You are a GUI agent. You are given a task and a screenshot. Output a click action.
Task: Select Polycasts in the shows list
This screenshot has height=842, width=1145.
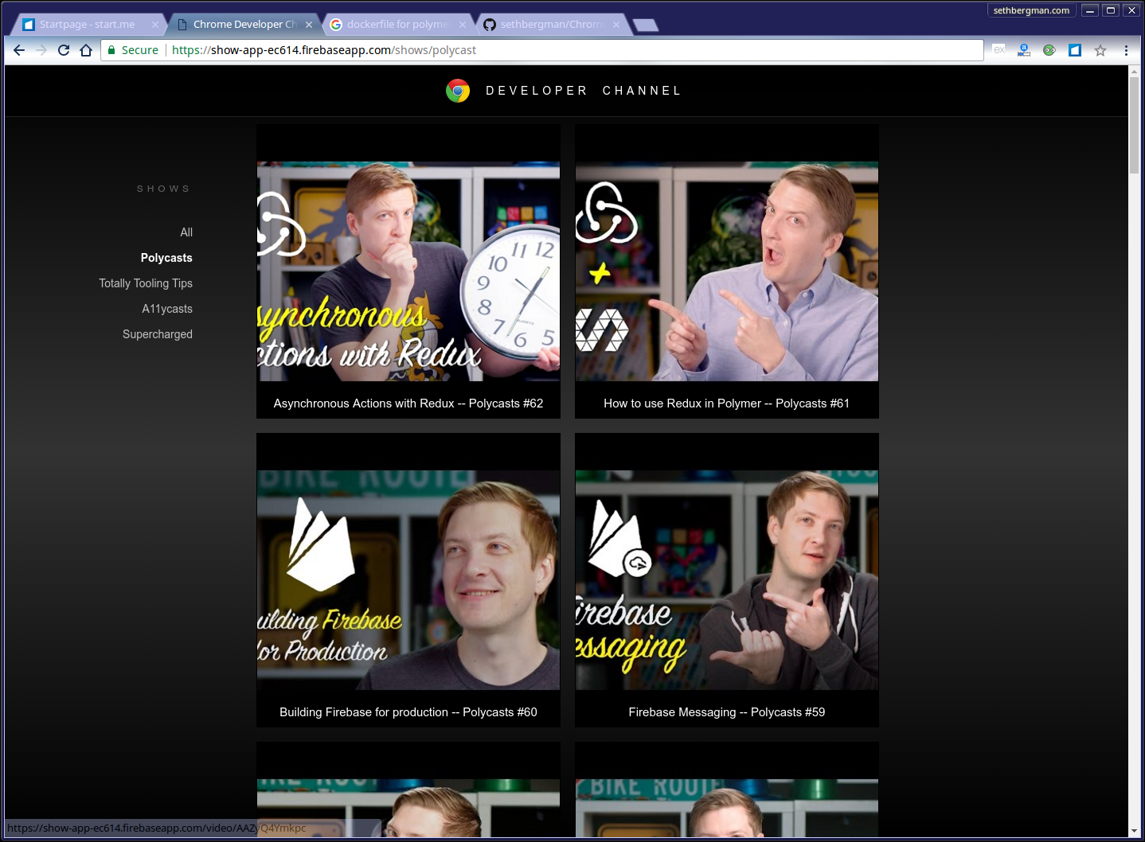coord(166,258)
